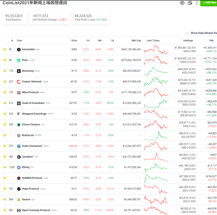217x215 pixels.
Task: Click the Clover Finance coin logo
Action: pyautogui.click(x=19, y=125)
